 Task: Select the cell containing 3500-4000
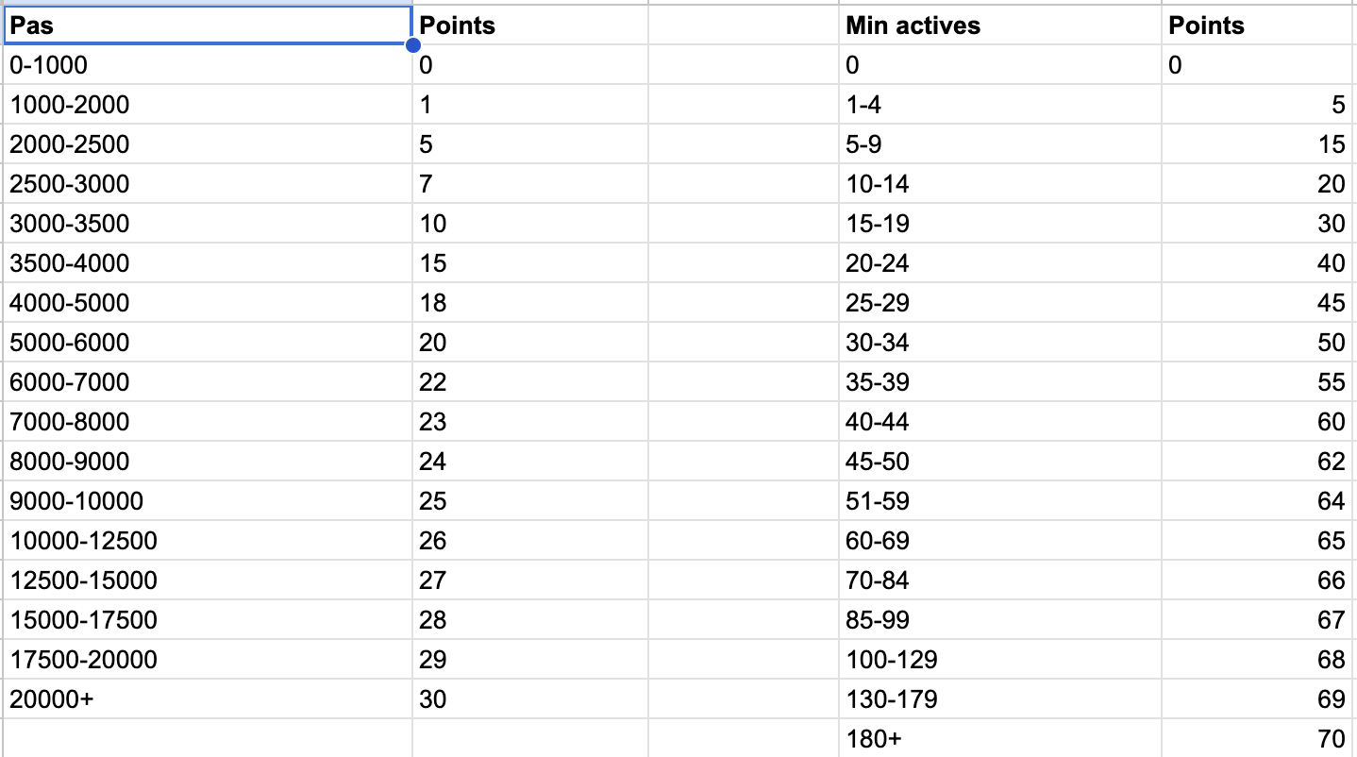point(208,263)
